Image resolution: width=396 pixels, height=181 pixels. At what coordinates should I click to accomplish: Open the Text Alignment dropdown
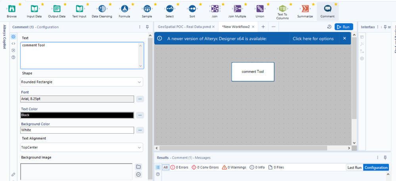pos(82,147)
